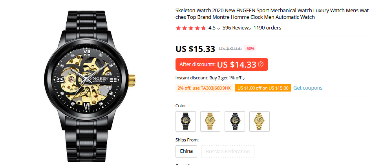The image size is (373, 165).
Task: Click the crossed-out US $30.66 original price
Action: [230, 49]
